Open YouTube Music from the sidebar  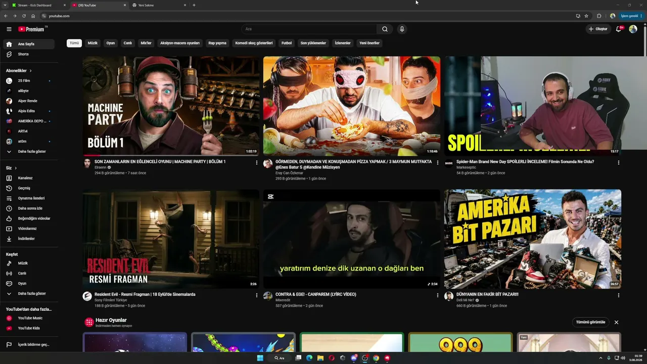[x=28, y=318]
